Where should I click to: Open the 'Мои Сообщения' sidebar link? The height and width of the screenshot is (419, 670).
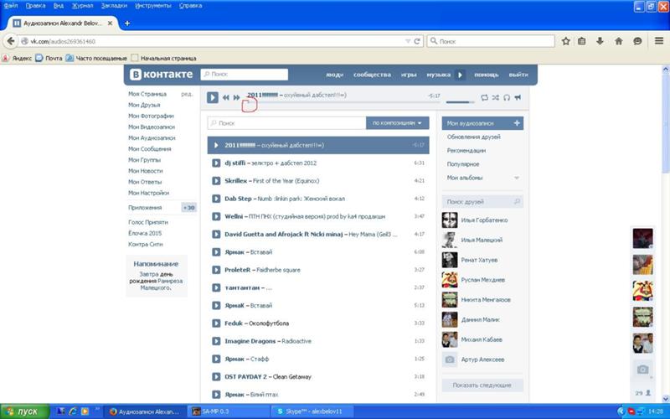[149, 148]
